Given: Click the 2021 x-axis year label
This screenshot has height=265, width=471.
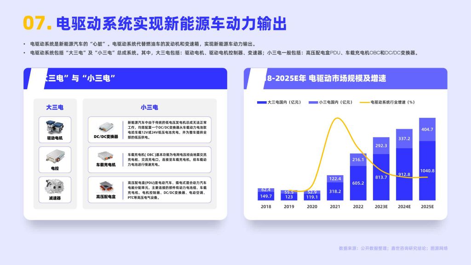Looking at the screenshot, I should click(335, 207).
